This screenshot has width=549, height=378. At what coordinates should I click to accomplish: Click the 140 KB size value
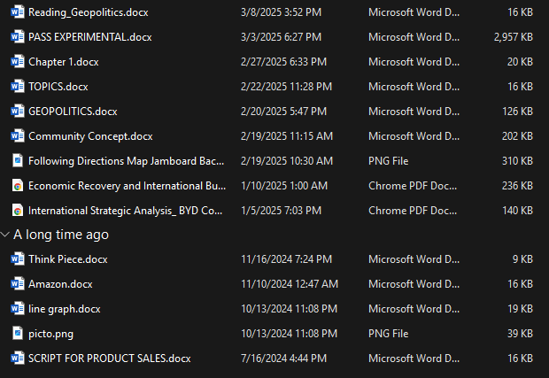(517, 211)
